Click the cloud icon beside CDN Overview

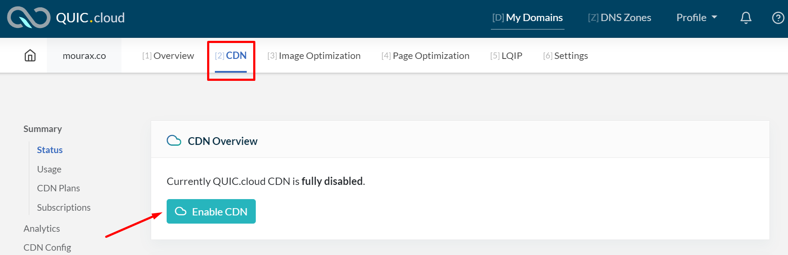tap(174, 141)
